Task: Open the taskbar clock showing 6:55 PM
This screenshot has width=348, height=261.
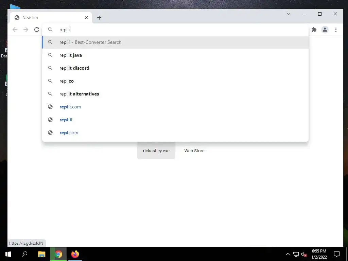Action: click(x=319, y=254)
